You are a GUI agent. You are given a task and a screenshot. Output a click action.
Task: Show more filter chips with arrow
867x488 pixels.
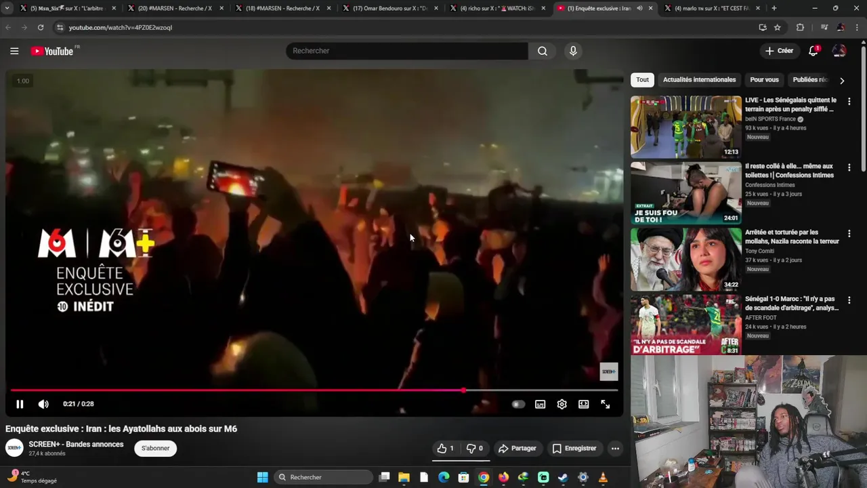coord(842,80)
